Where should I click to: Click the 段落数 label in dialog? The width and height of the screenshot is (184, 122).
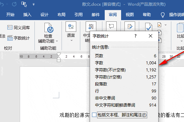pyautogui.click(x=101, y=84)
